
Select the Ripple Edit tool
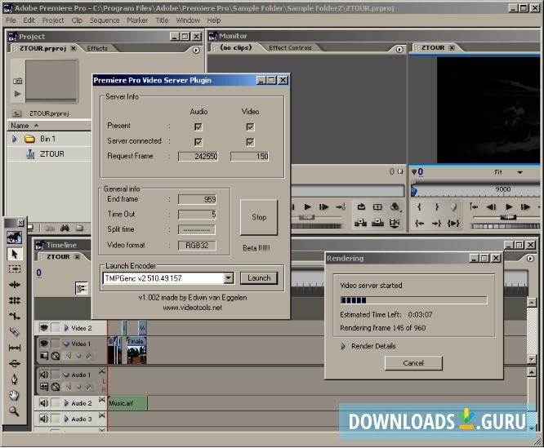(14, 285)
